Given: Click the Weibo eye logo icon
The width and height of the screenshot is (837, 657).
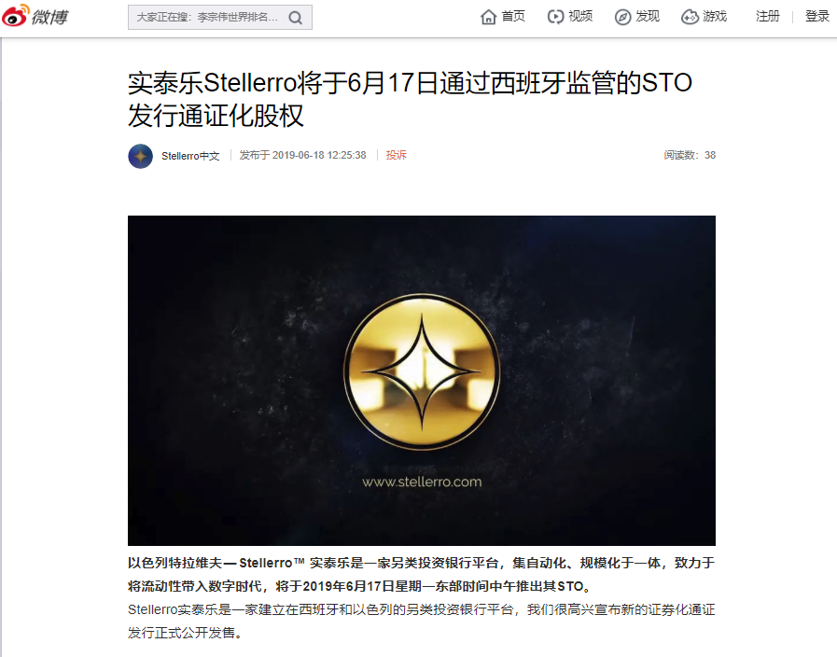Looking at the screenshot, I should click(16, 16).
